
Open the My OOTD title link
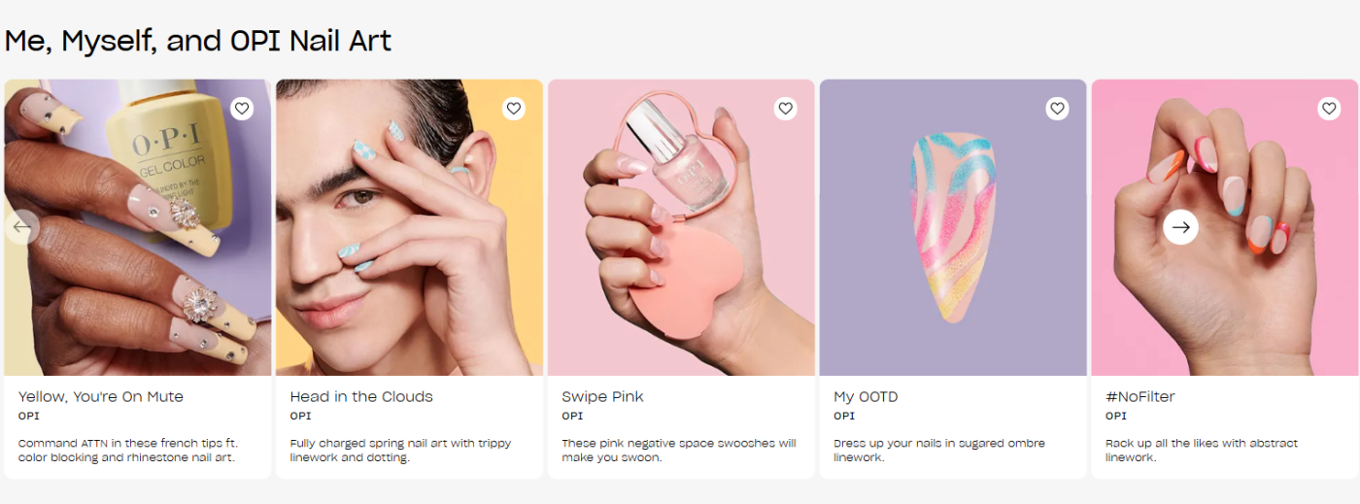866,396
